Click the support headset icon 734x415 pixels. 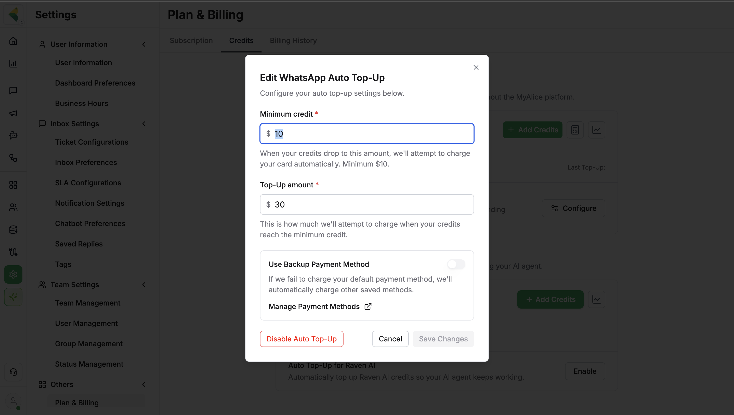pos(13,372)
